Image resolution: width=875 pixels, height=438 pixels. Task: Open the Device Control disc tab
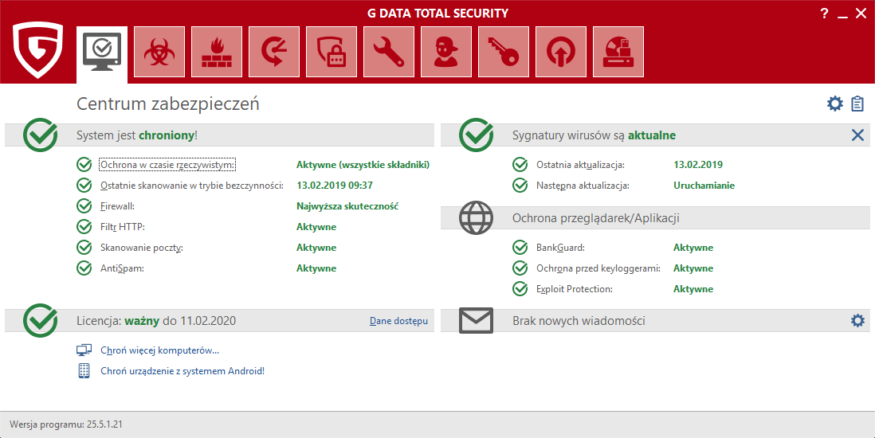[x=619, y=52]
